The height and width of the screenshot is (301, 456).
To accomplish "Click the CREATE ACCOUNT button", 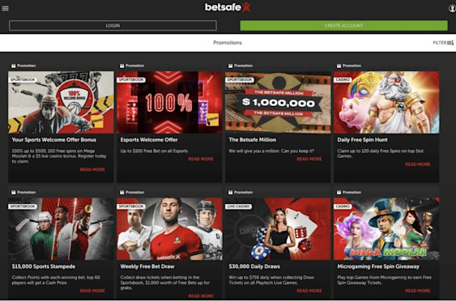I will [343, 26].
